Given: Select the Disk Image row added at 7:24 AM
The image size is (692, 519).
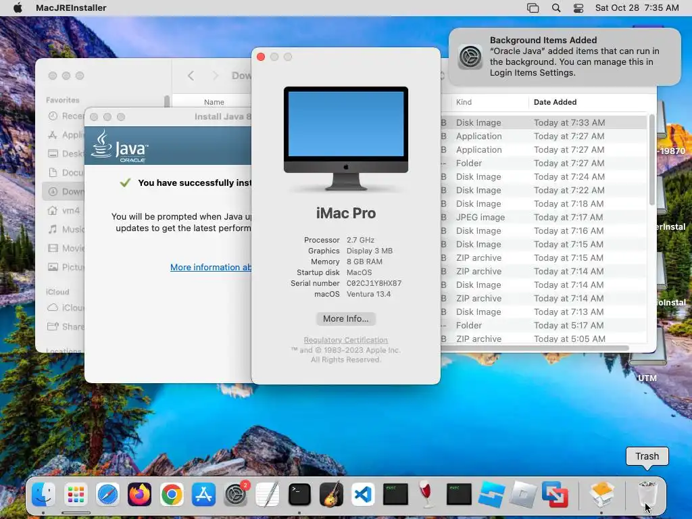Looking at the screenshot, I should coord(544,176).
